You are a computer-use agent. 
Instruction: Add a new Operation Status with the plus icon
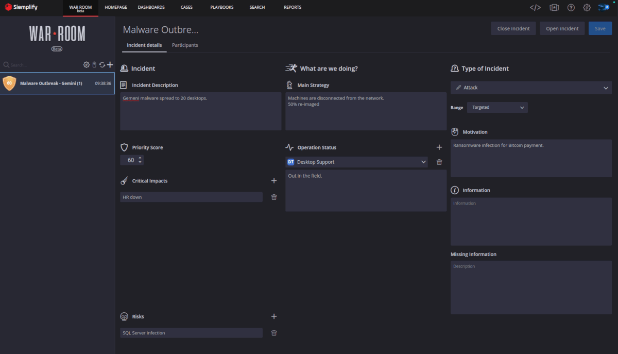(439, 147)
